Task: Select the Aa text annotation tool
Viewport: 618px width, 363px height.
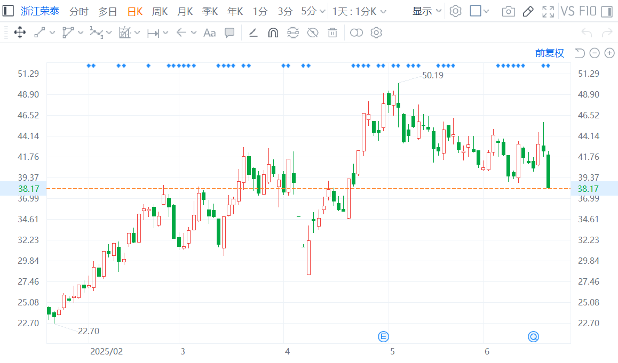Action: tap(209, 33)
